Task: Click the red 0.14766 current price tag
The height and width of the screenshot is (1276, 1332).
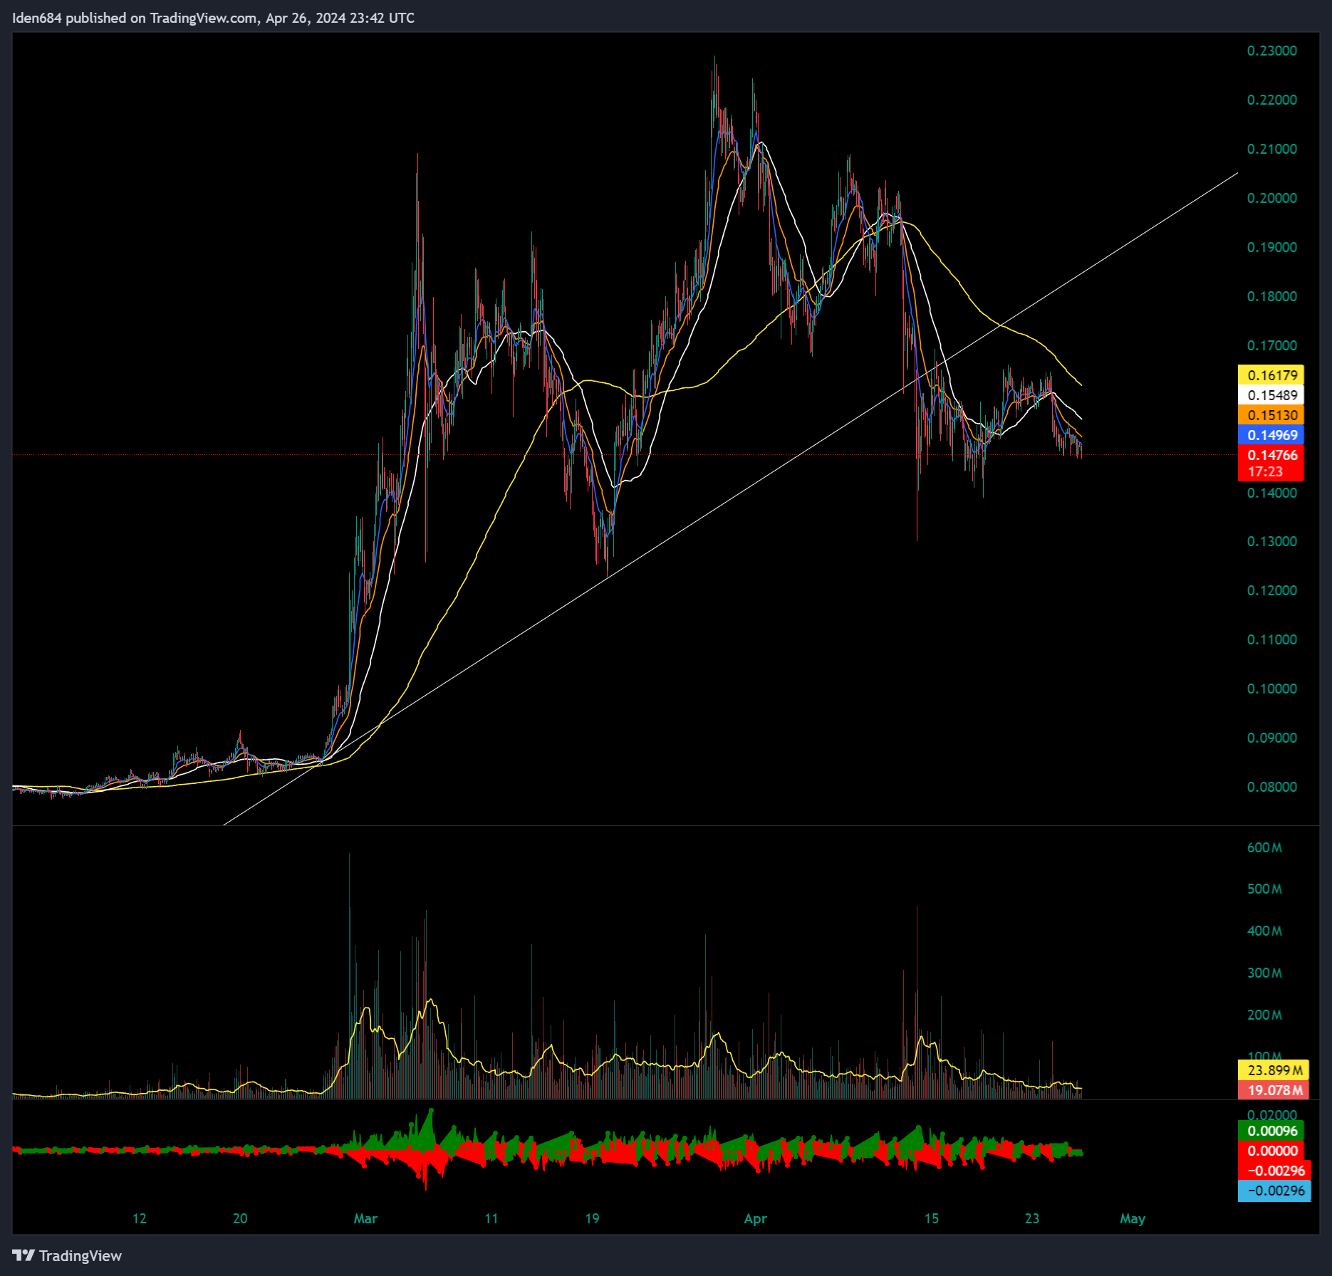Action: click(x=1271, y=455)
